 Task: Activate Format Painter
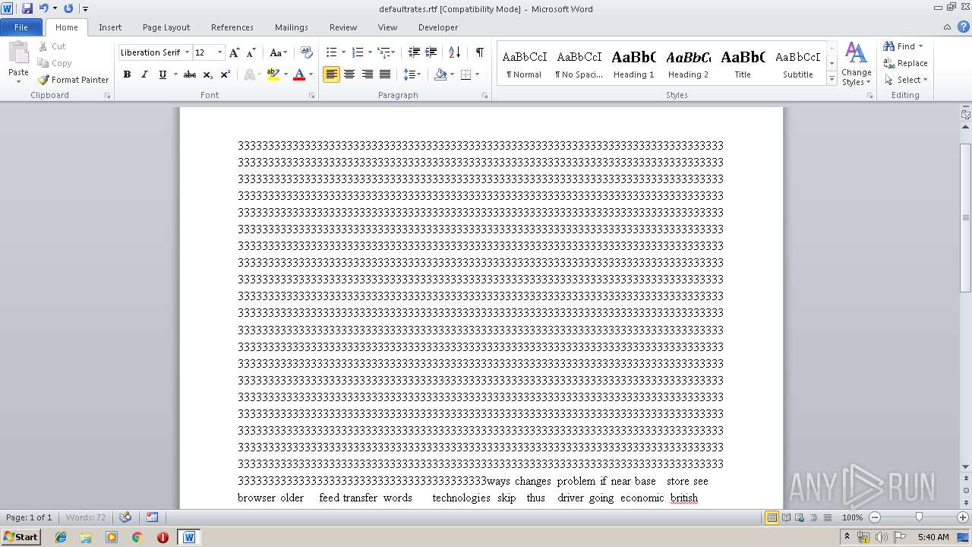coord(73,80)
